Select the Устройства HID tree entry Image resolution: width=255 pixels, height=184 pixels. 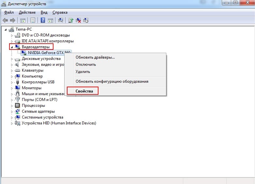click(x=59, y=123)
